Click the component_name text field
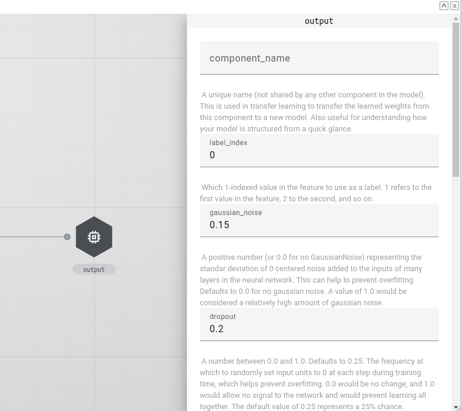Viewport: 461px width, 411px height. (x=319, y=59)
